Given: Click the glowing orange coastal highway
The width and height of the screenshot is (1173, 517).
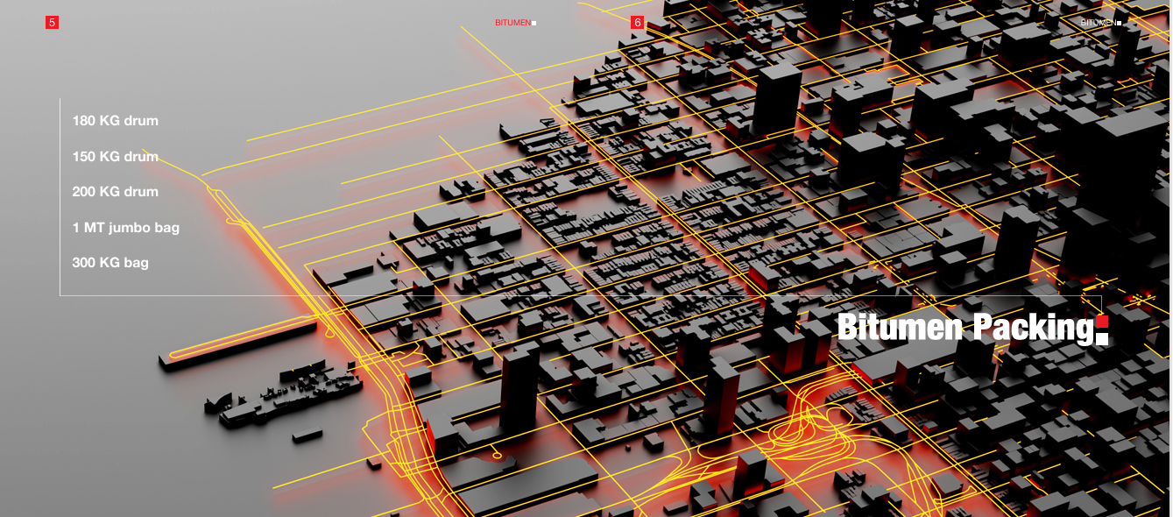Looking at the screenshot, I should tap(289, 272).
